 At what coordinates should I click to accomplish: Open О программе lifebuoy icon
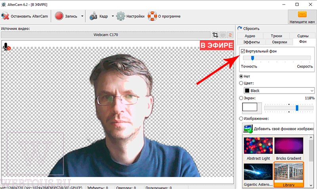tap(152, 16)
